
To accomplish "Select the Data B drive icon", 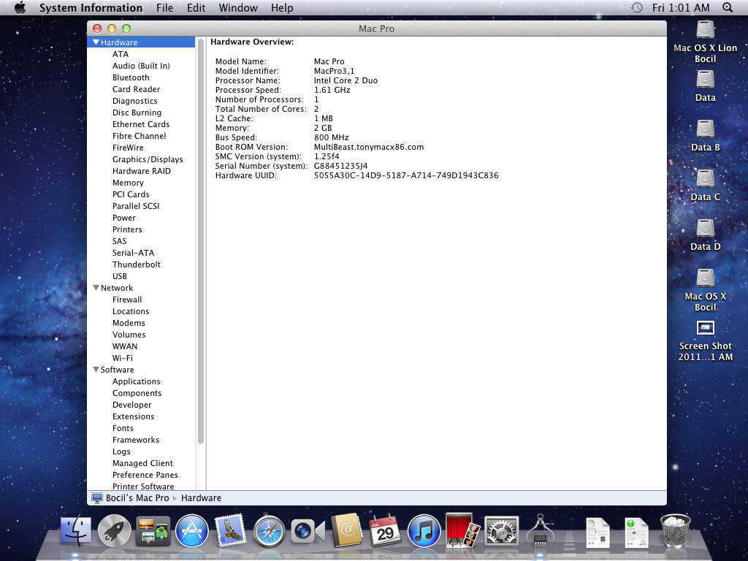I will 705,135.
